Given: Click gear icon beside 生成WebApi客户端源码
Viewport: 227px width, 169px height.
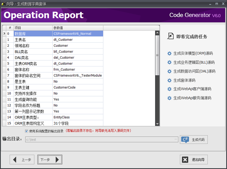Looking at the screenshot, I should [x=169, y=89].
